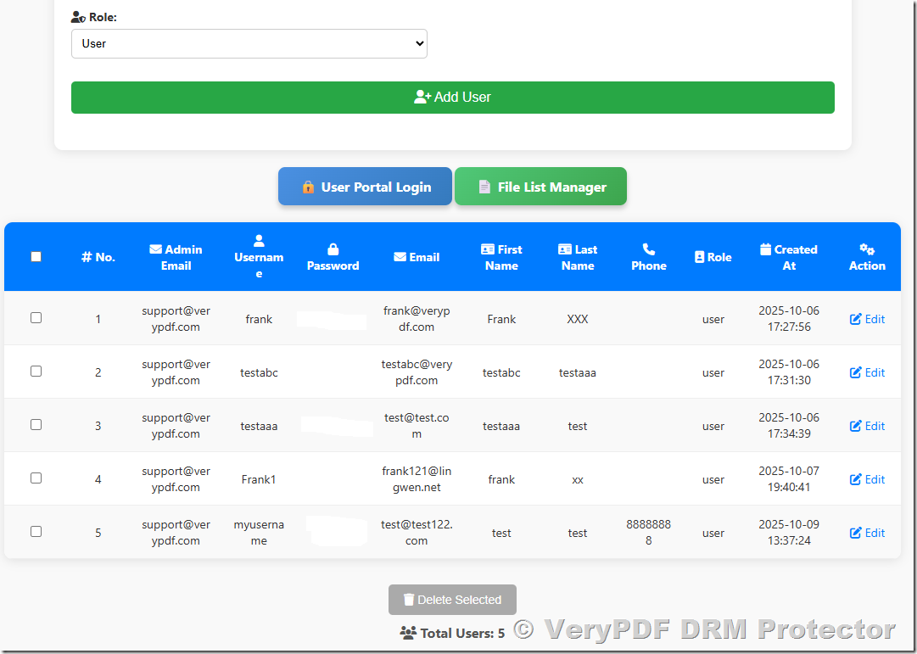
Task: Click the gears icon in Action column header
Action: coord(865,249)
